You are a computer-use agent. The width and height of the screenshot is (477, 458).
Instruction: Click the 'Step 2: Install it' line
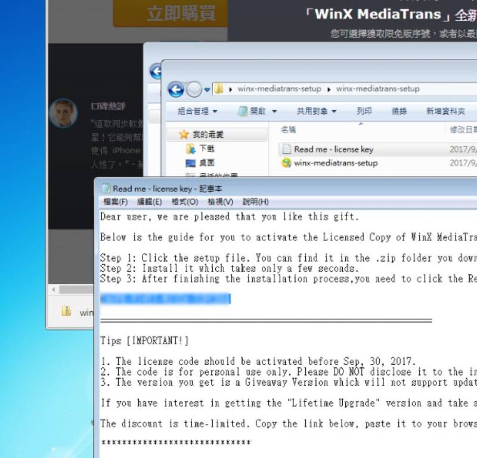230,268
